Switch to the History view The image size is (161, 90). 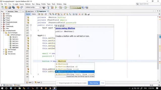34,14
